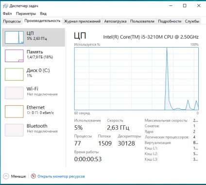The image size is (206, 185).
Task: Click the 'Диск 0 (C:)' label
Action: [38, 70]
